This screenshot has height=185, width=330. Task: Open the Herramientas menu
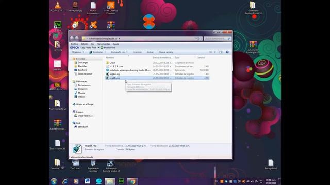[103, 44]
